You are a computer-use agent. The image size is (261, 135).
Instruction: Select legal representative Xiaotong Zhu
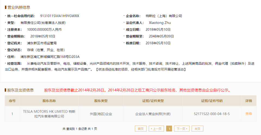(160, 23)
